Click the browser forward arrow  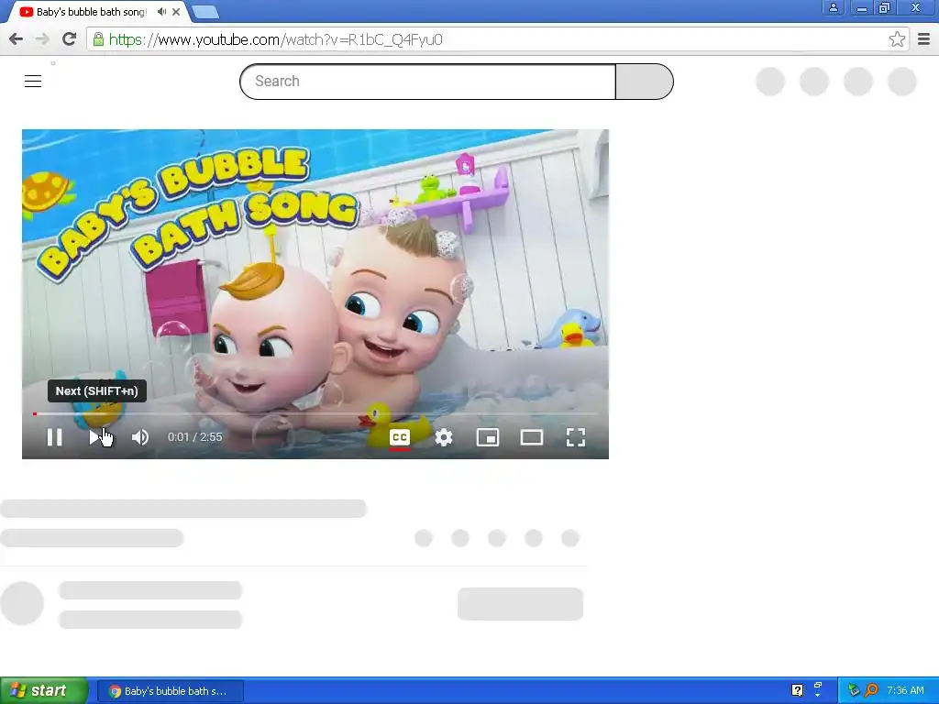[42, 39]
